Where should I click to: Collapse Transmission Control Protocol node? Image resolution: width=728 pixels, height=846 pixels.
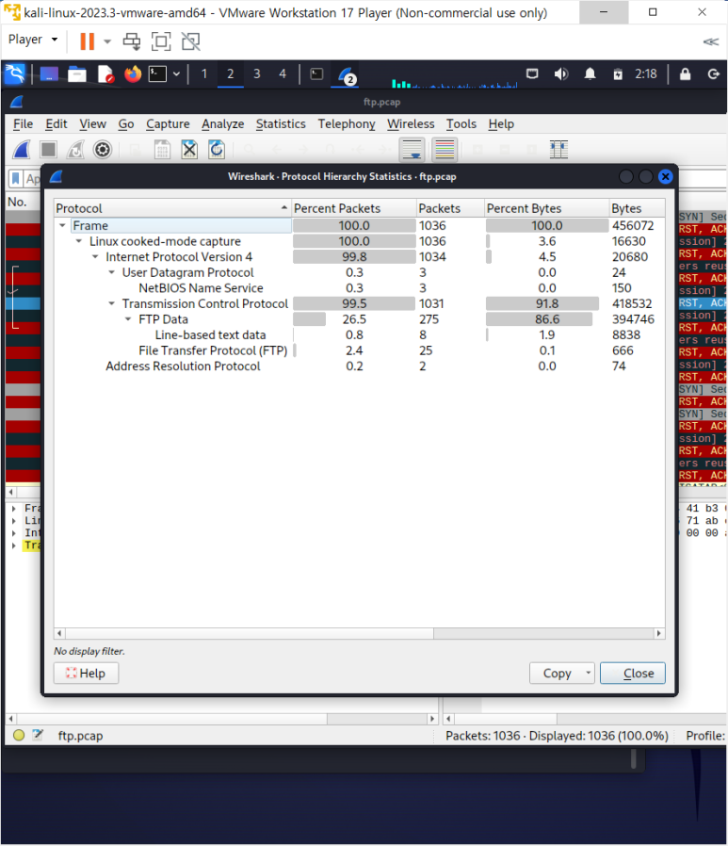pos(112,303)
